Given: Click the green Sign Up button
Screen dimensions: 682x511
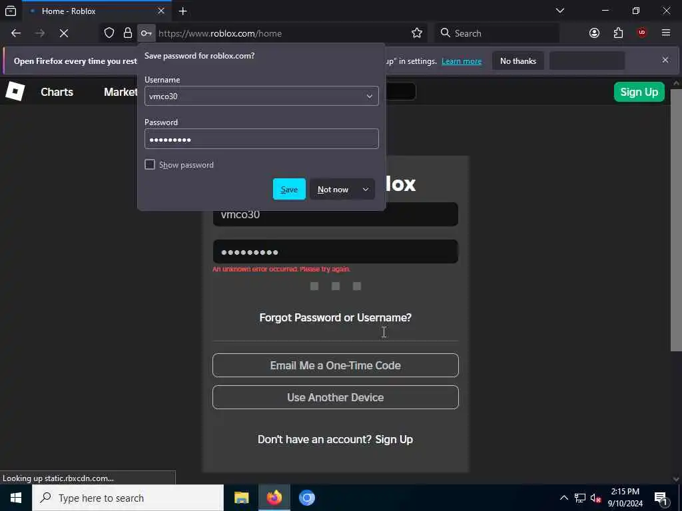Looking at the screenshot, I should coord(639,92).
